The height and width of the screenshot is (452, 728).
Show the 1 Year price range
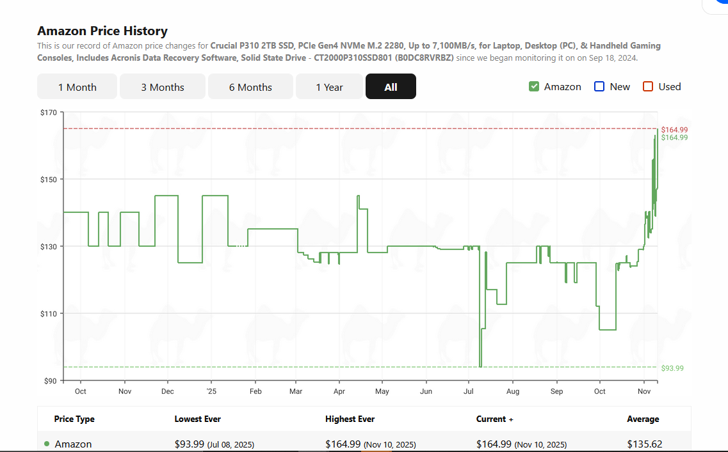329,87
